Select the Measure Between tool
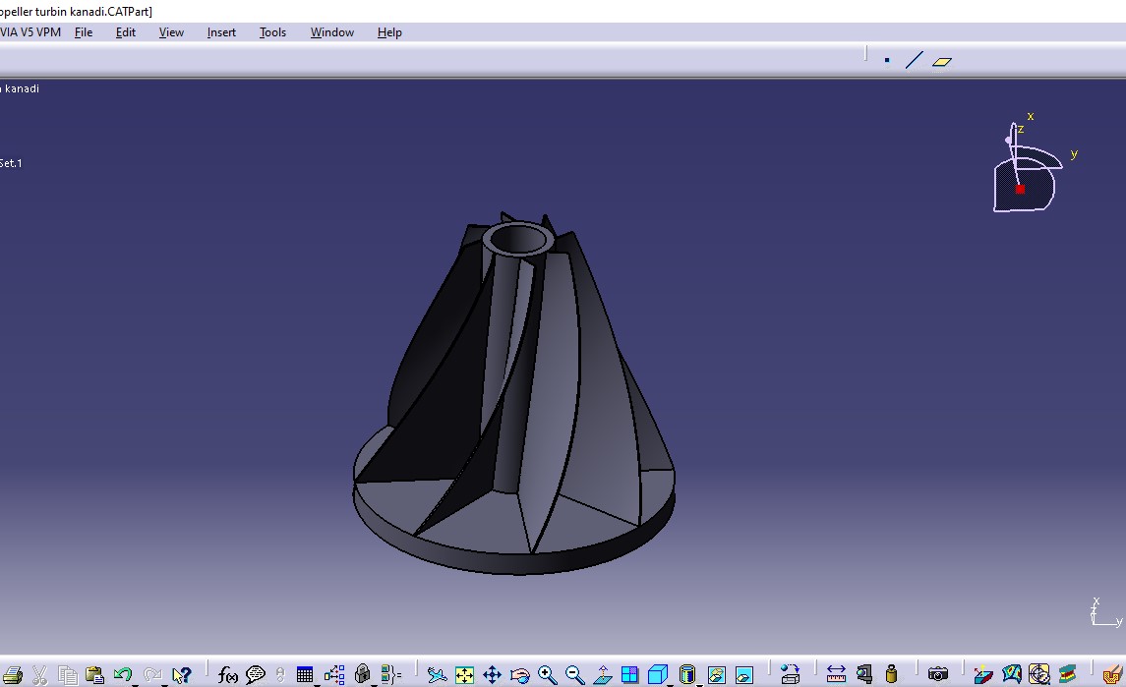This screenshot has width=1126, height=687. tap(836, 675)
